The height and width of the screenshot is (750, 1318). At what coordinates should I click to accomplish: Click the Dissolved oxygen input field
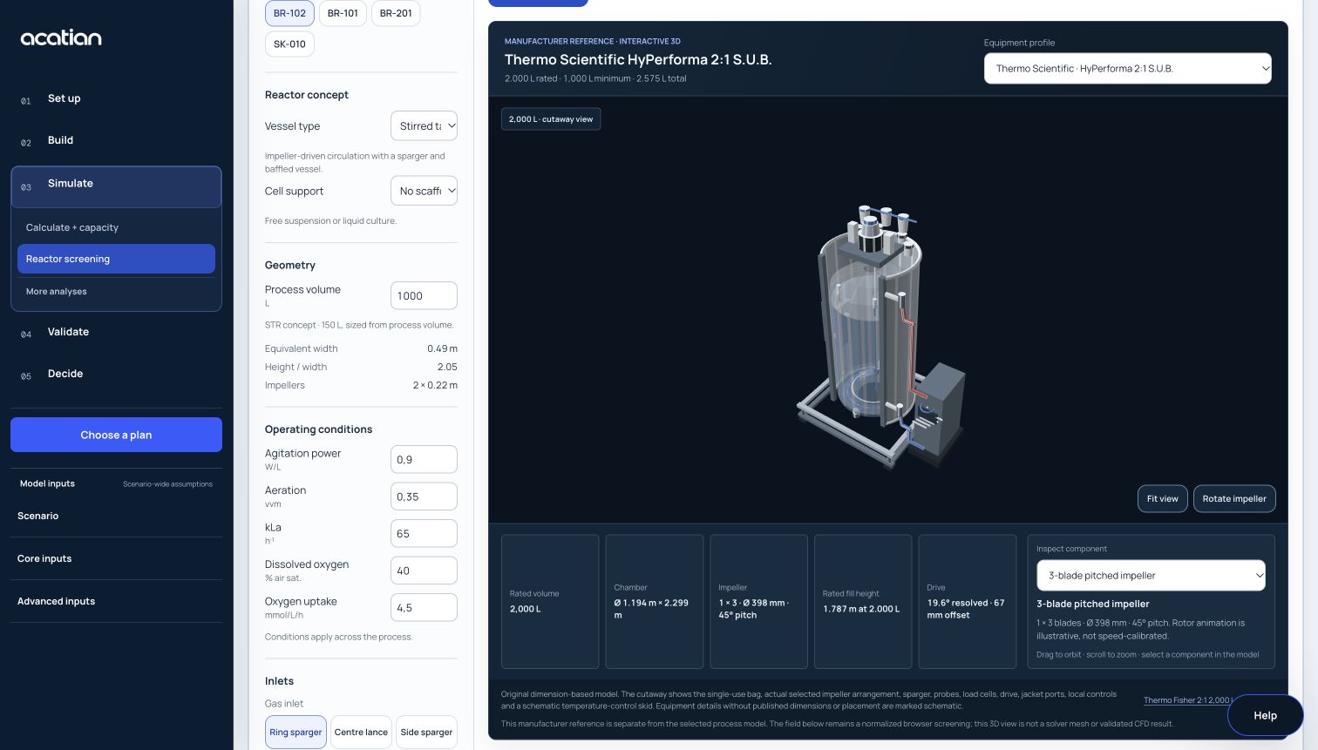[424, 571]
